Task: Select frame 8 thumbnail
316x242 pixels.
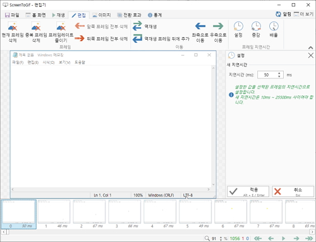Action: (x=300, y=214)
